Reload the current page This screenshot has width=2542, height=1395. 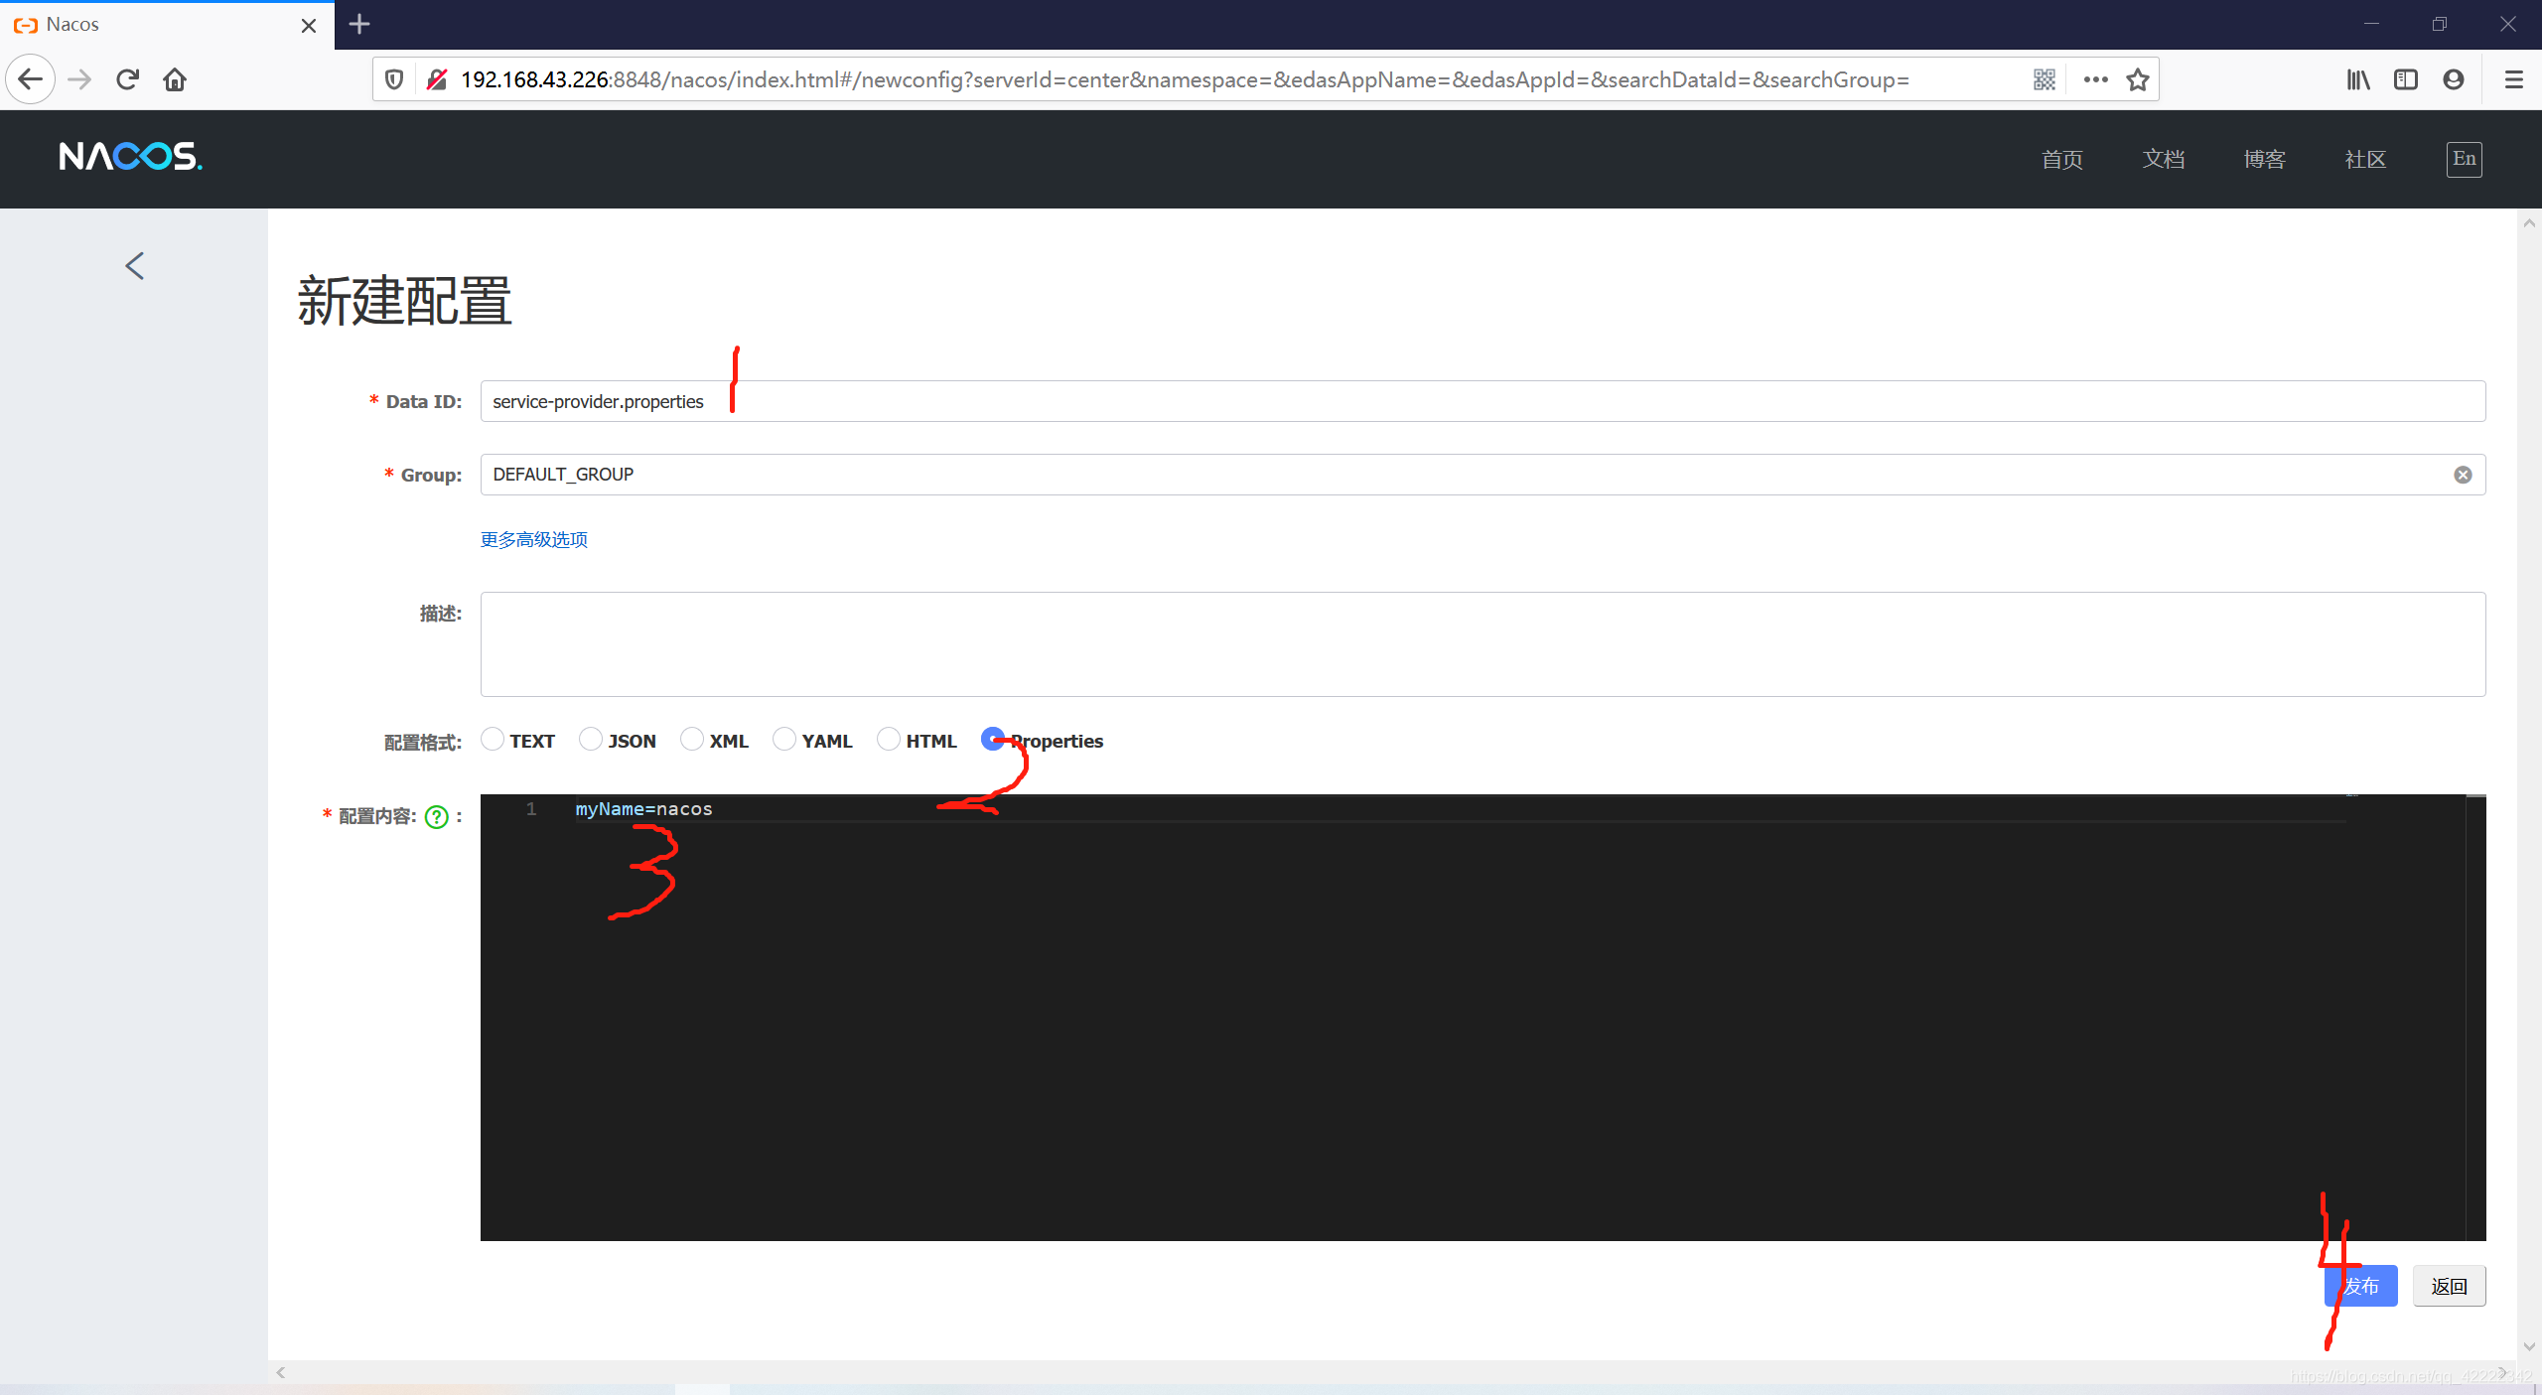tap(127, 79)
